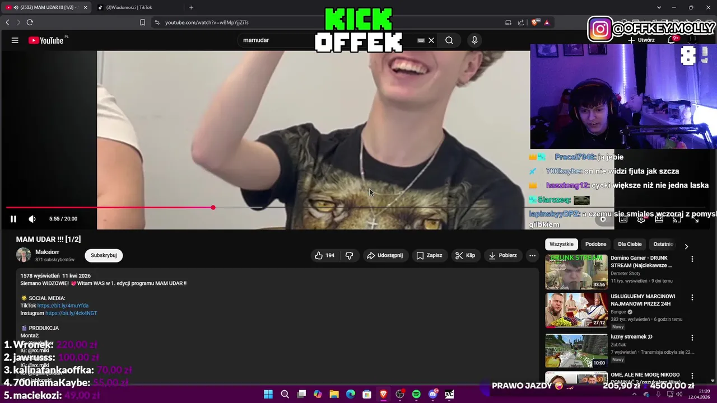
Task: Select the Podobne filter chip
Action: pyautogui.click(x=595, y=244)
